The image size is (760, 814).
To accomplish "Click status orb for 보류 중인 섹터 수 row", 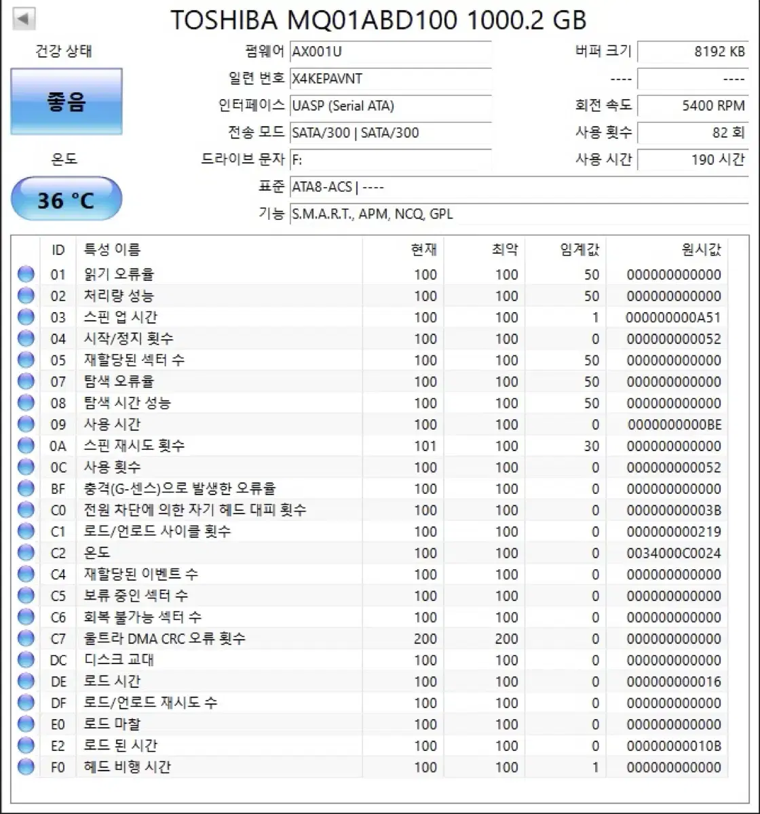I will point(26,596).
